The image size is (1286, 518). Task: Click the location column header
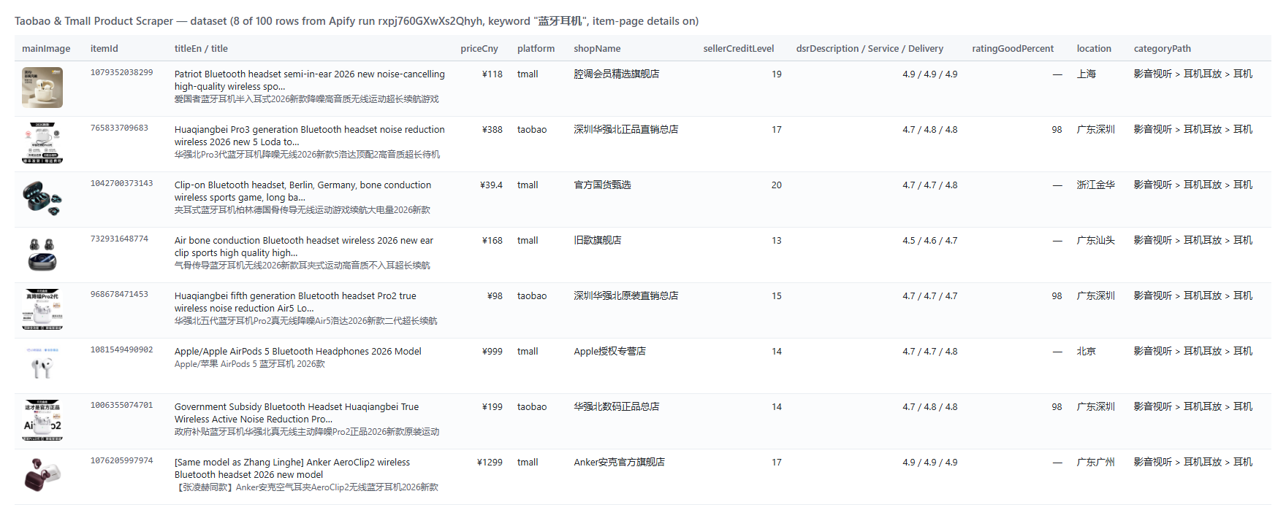1094,49
